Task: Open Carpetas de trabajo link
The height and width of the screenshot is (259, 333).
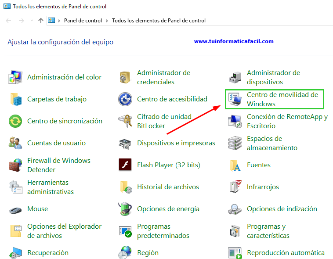Action: coord(57,99)
